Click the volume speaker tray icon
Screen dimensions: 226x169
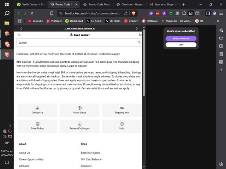click(4, 137)
